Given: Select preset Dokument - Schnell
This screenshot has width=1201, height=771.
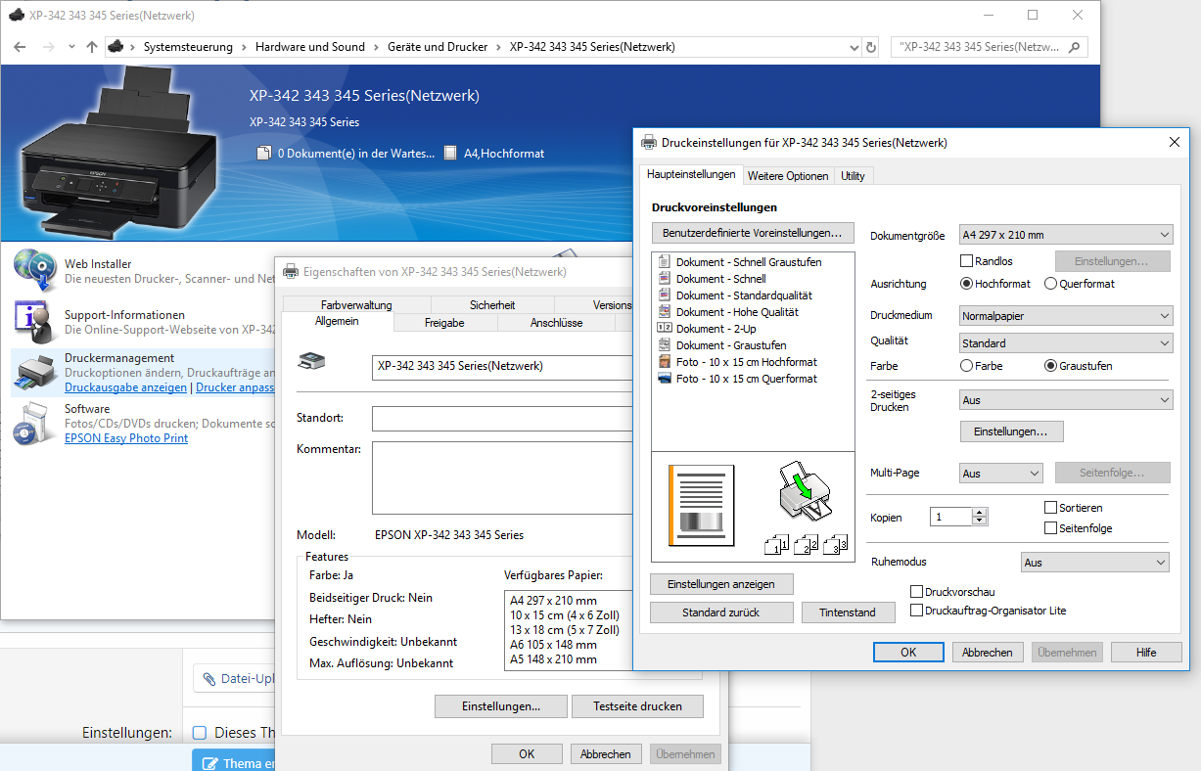Looking at the screenshot, I should click(713, 279).
